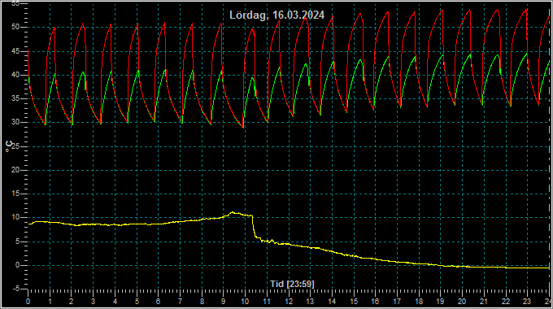The image size is (553, 309).
Task: Click the 50 value on the temperature axis
Action: click(x=15, y=27)
